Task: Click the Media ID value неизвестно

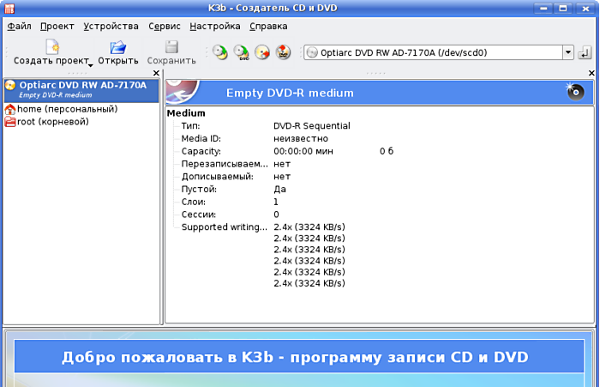Action: [301, 139]
